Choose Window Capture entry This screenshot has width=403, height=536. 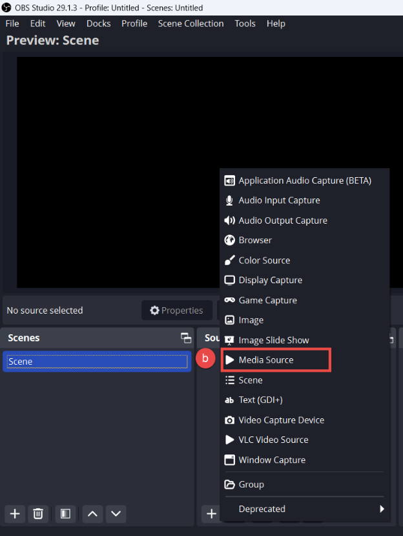272,460
